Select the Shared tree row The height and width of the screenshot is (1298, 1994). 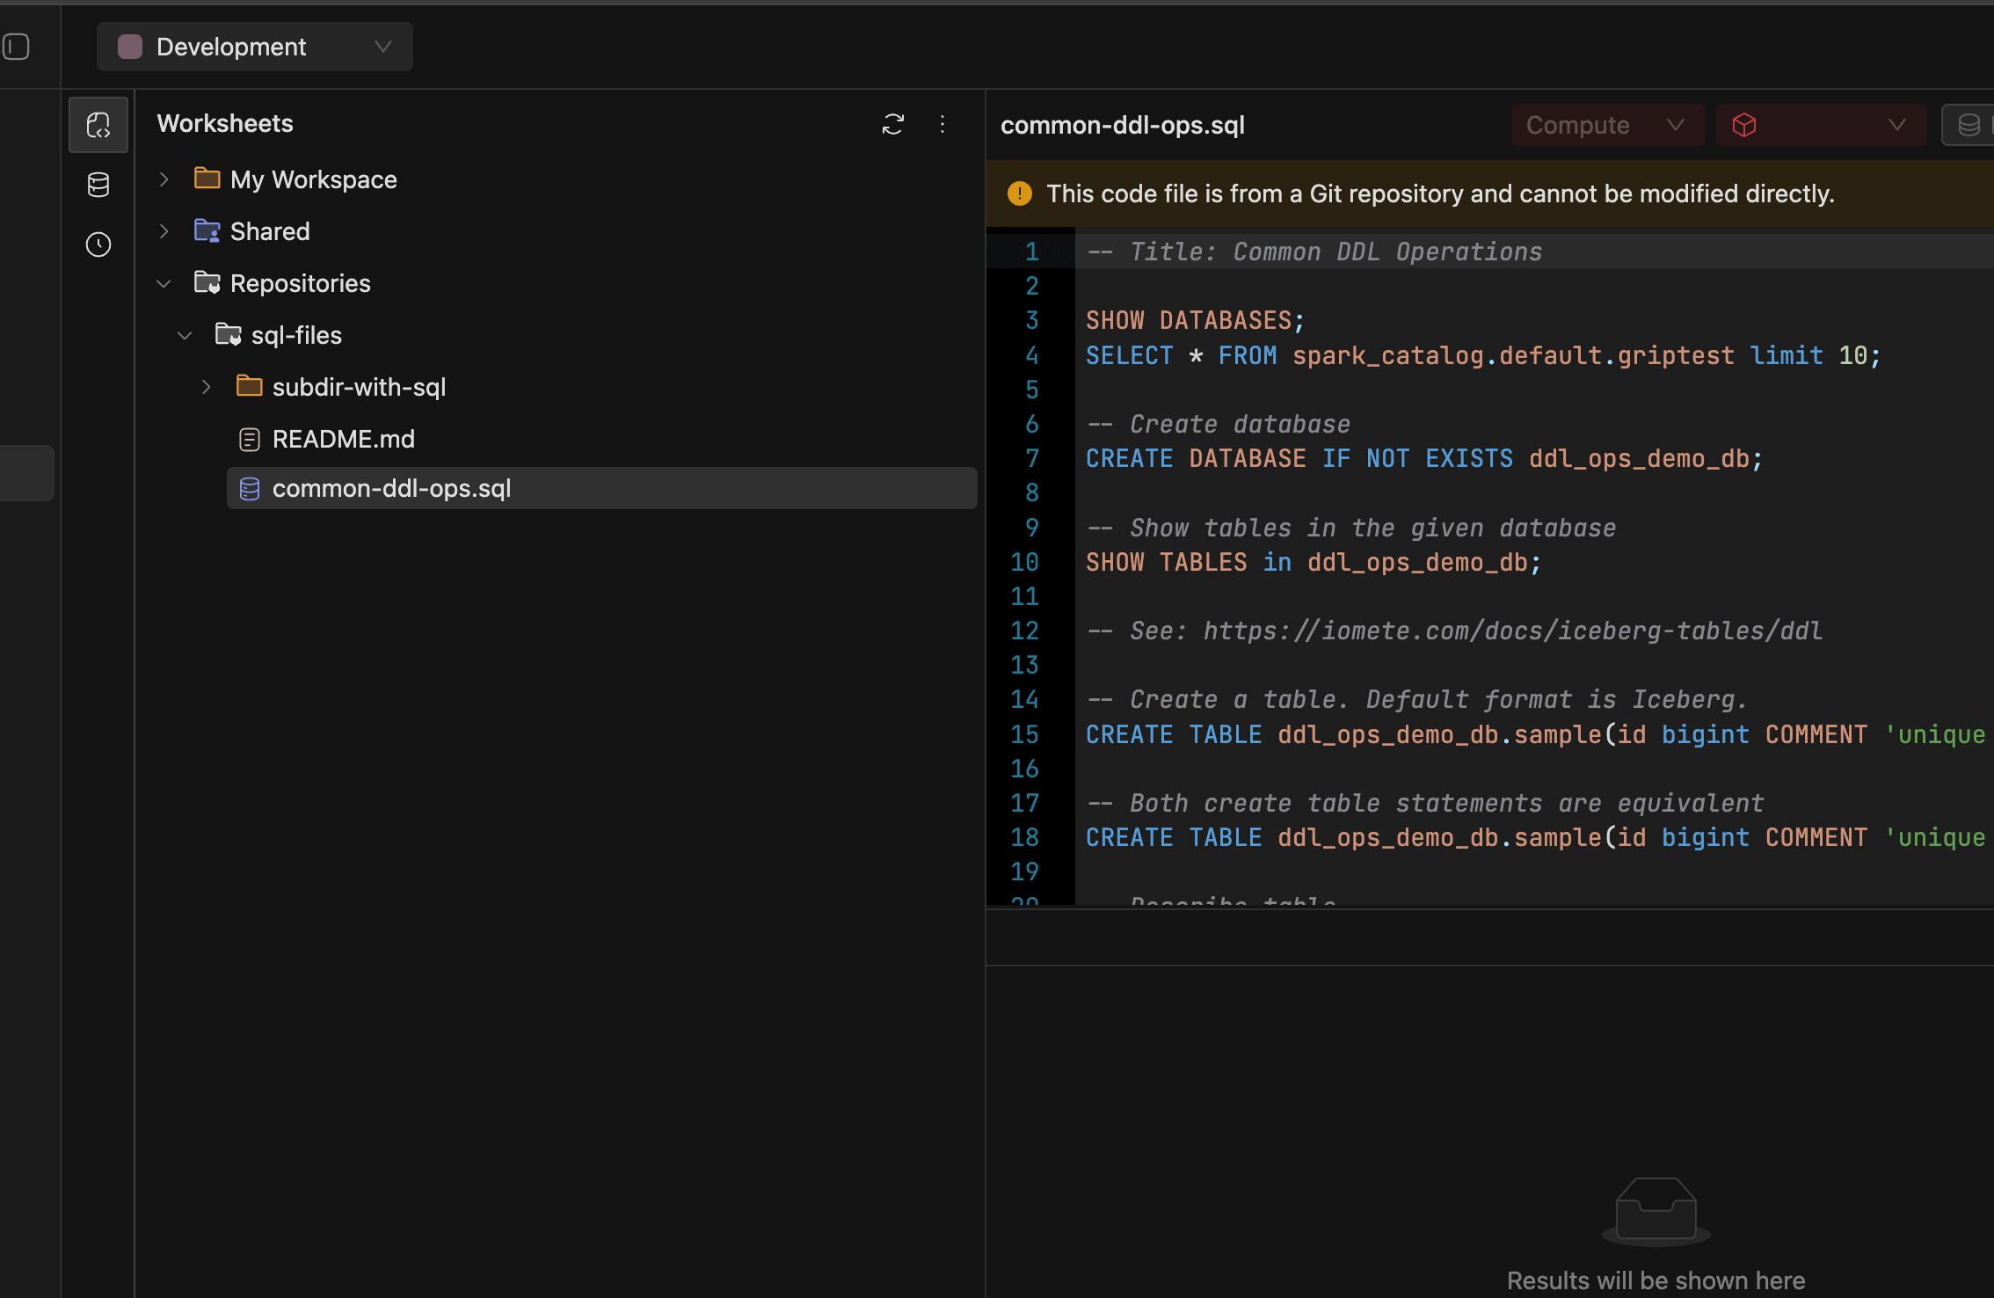(x=563, y=231)
